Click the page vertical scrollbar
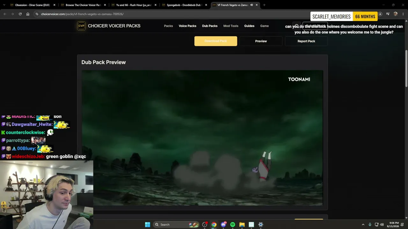This screenshot has width=408, height=229. 406,68
